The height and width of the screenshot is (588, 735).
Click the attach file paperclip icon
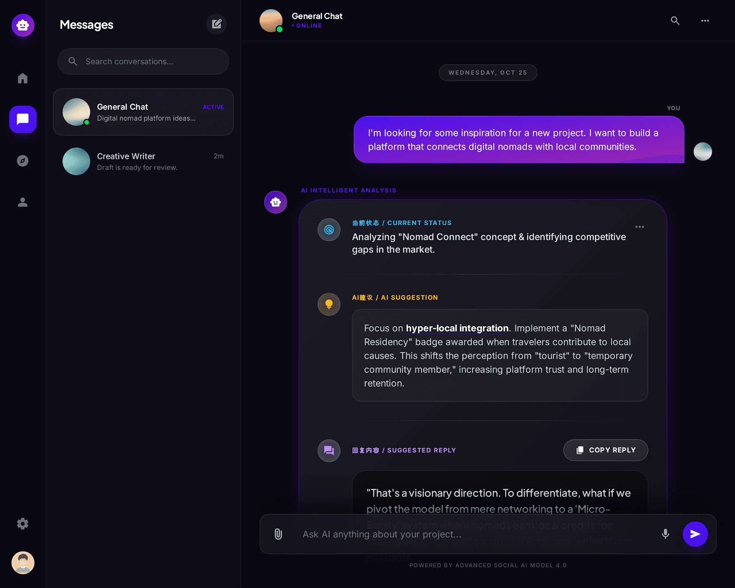[278, 534]
